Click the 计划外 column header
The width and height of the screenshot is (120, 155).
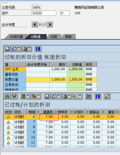(78, 112)
